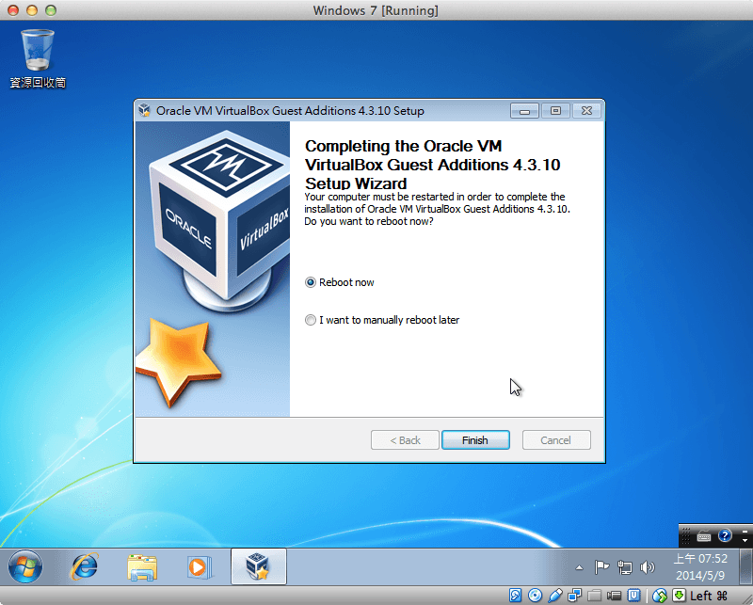This screenshot has height=605, width=753.
Task: Launch Windows Media Player from the taskbar
Action: [200, 567]
